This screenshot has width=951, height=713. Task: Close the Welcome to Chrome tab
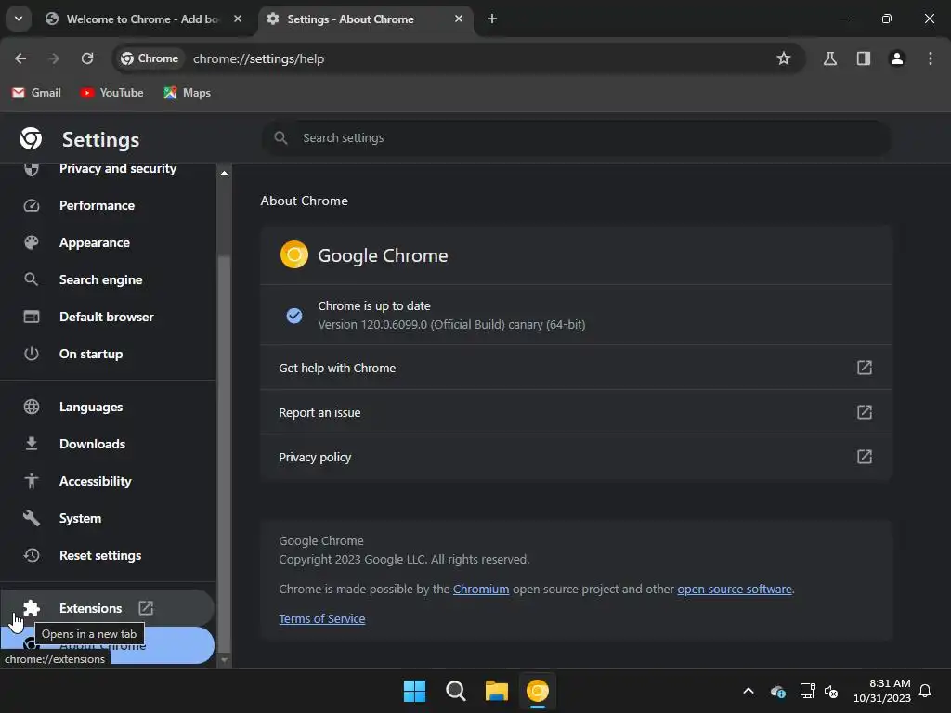pos(238,19)
